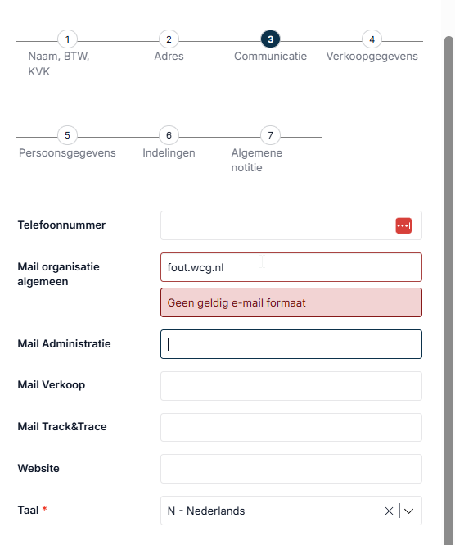Go to step 2 Adres
Screen dimensions: 455x545
[x=169, y=39]
